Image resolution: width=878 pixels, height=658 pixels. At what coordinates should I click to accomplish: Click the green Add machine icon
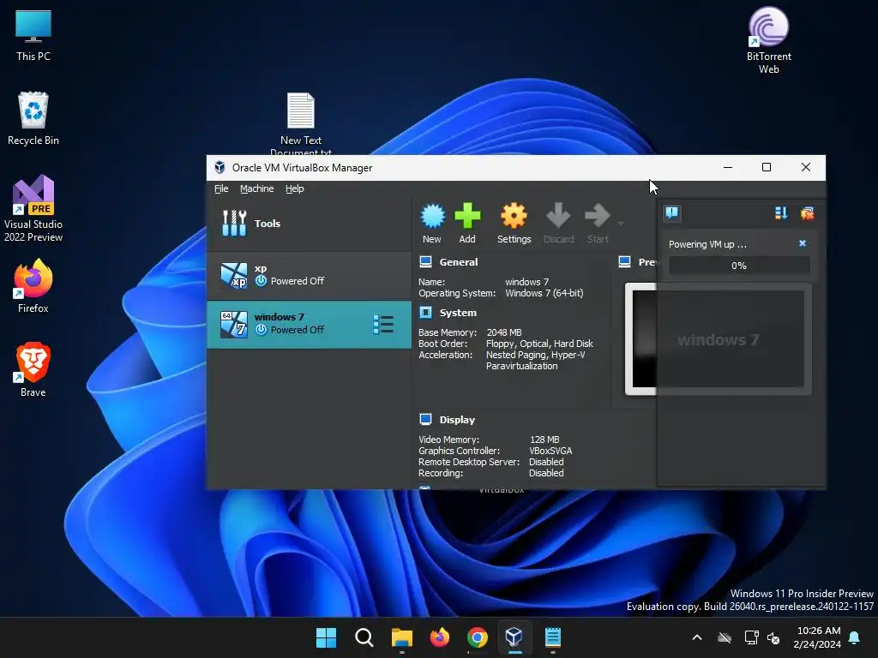(467, 224)
